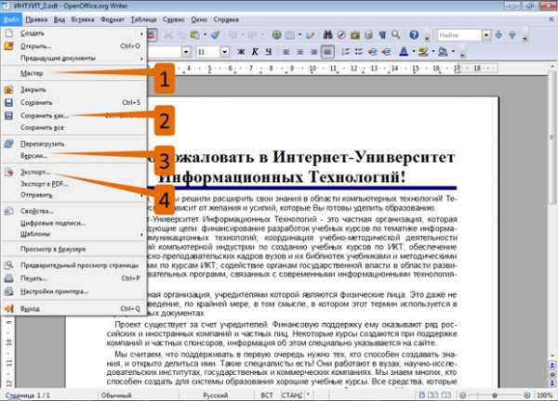The height and width of the screenshot is (401, 558).
Task: Toggle underline Ч formatting
Action: (x=269, y=52)
